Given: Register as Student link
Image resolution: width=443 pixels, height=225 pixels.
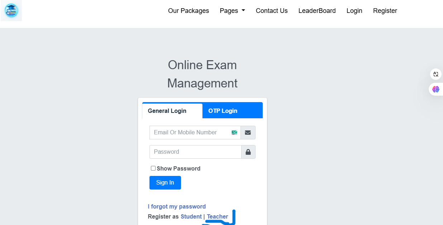Looking at the screenshot, I should tap(191, 216).
